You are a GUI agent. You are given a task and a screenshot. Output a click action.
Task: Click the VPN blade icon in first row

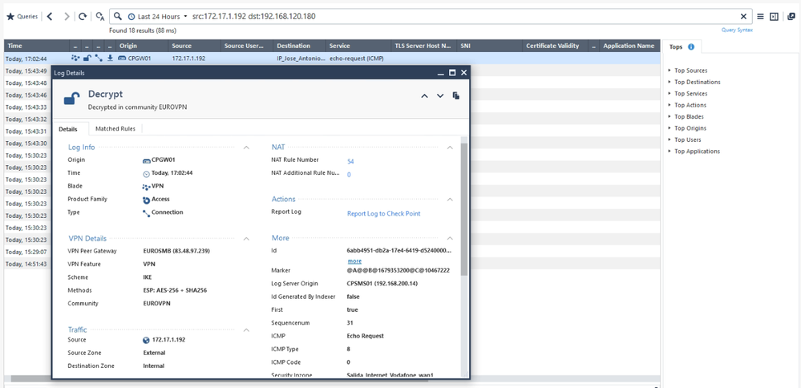pyautogui.click(x=75, y=59)
